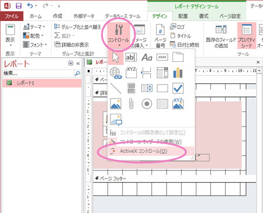The width and height of the screenshot is (263, 213).
Task: Switch to the 配置 tab
Action: (x=183, y=16)
